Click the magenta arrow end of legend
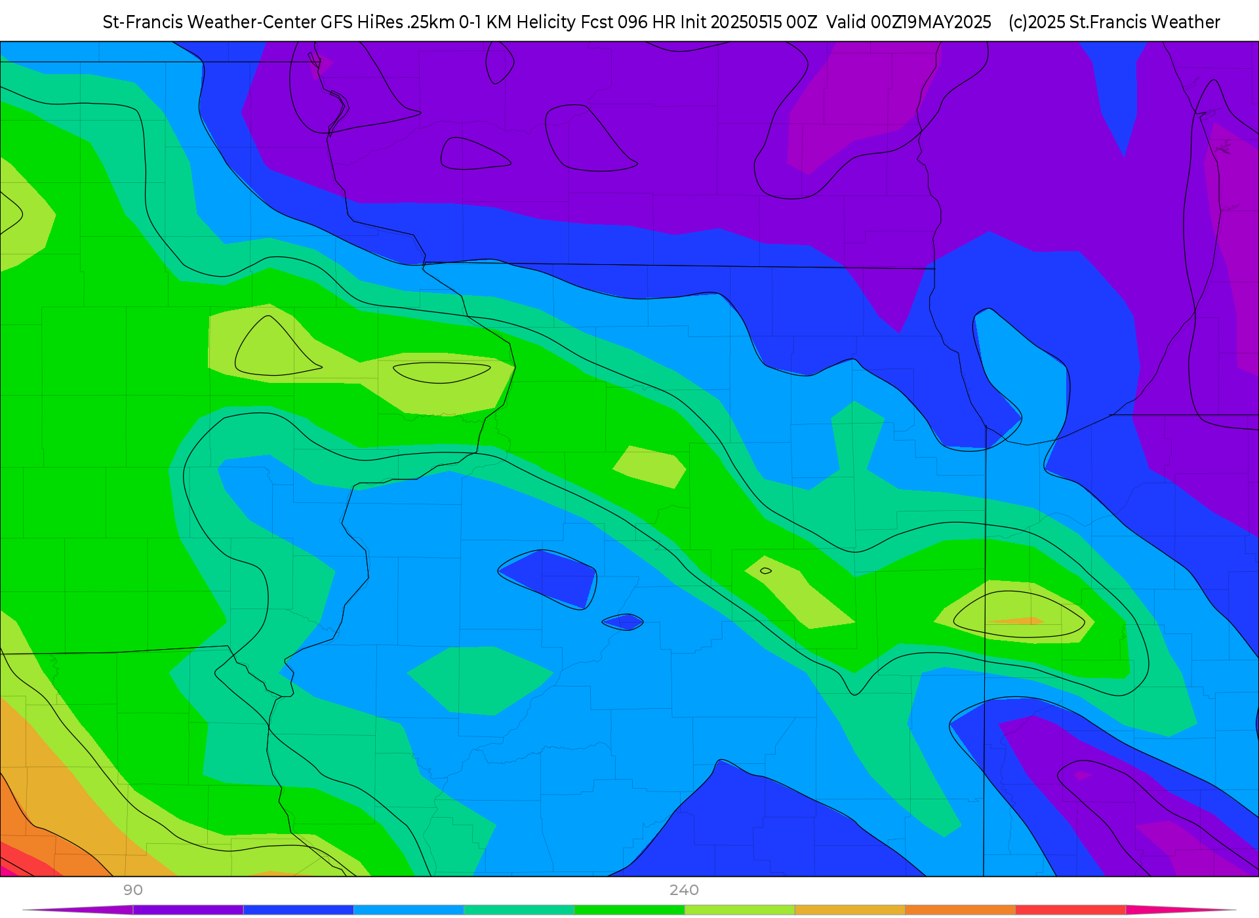Image resolution: width=1259 pixels, height=918 pixels. point(1180,910)
